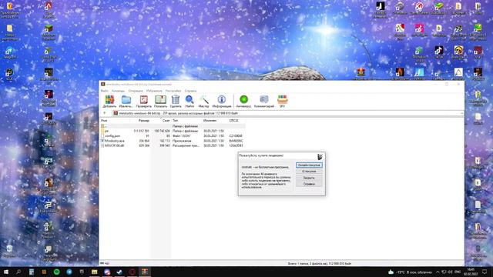Expand the archive path dropdown arrow
This screenshot has height=277, width=493.
pos(462,113)
